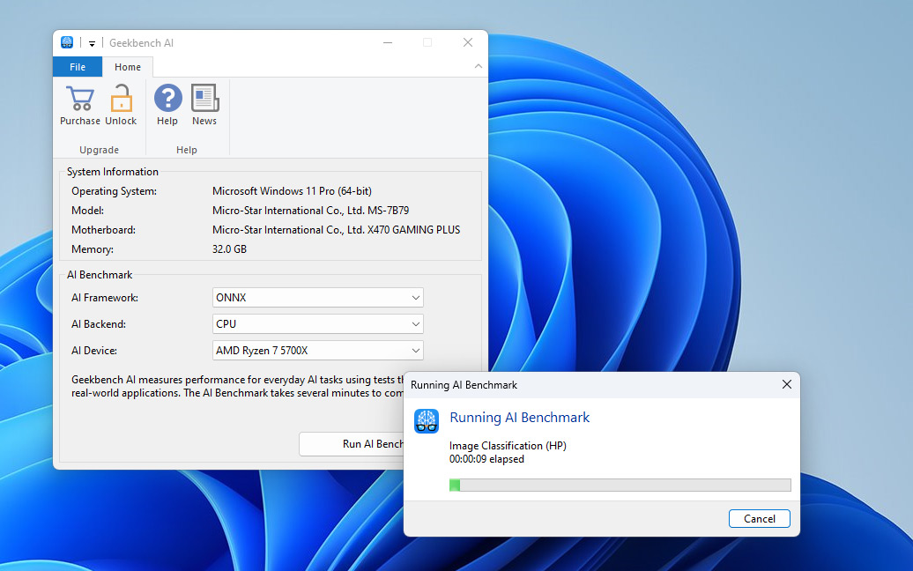913x571 pixels.
Task: Close the Running AI Benchmark dialog
Action: [x=787, y=385]
